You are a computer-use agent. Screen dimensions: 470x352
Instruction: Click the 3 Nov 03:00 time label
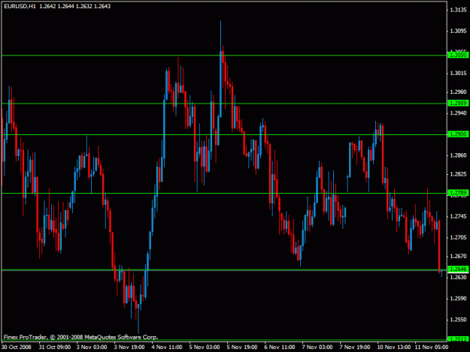click(92, 347)
